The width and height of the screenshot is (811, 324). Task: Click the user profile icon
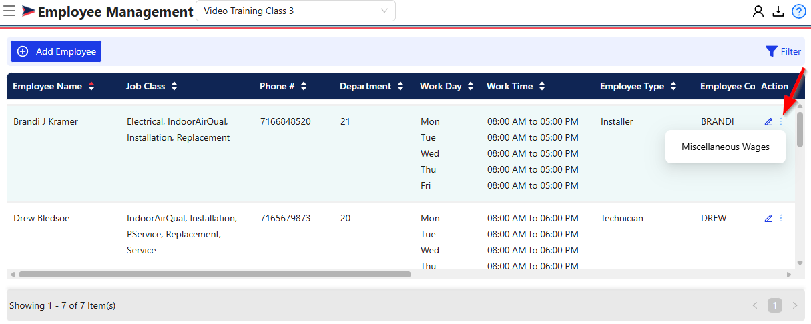pos(758,11)
